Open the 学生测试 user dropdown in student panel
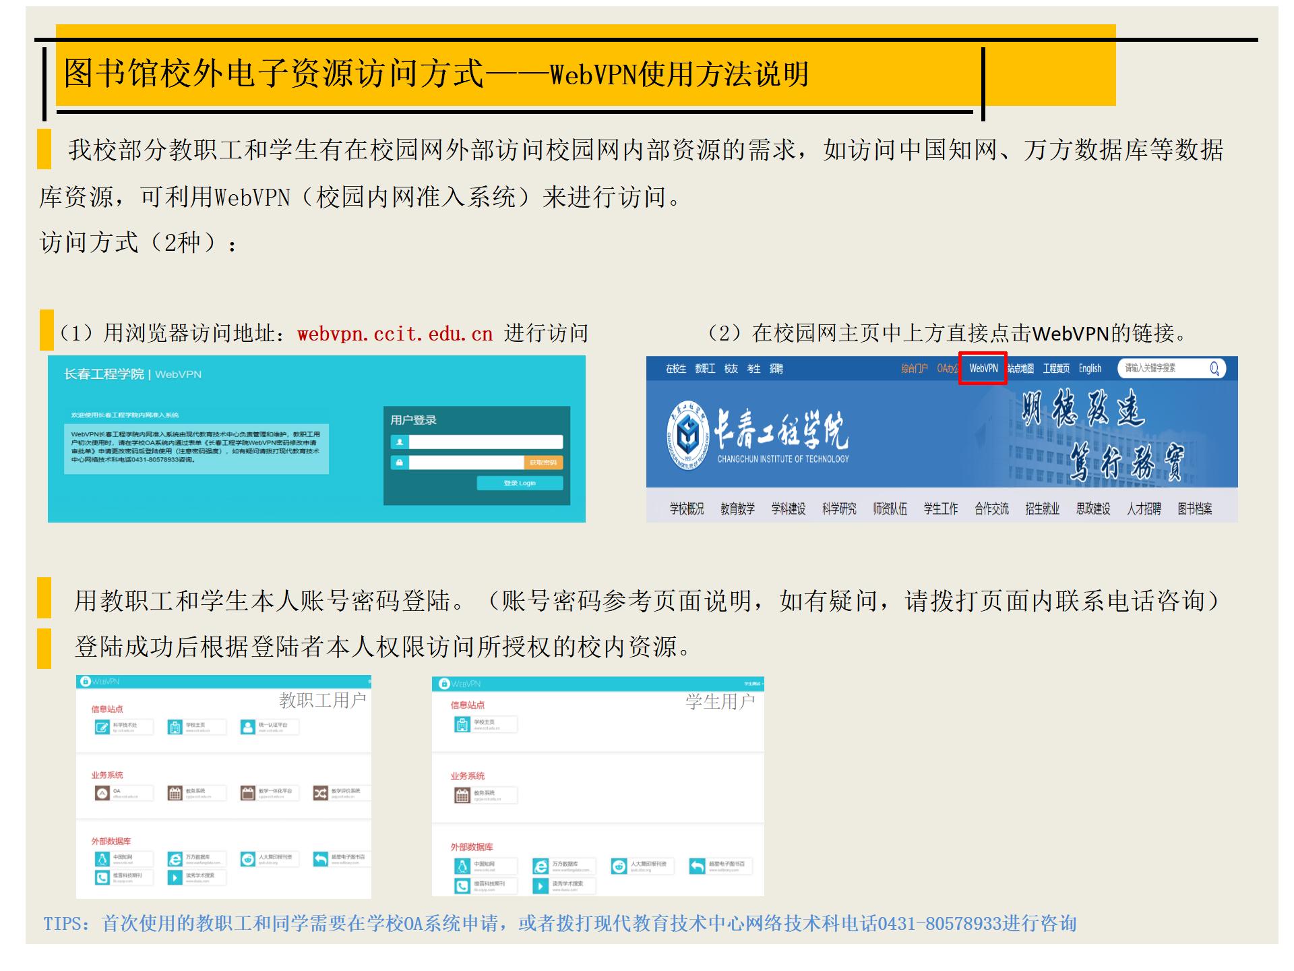 click(753, 684)
